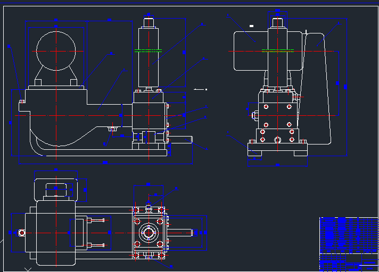Click the title block table at bottom right
379x272 pixels.
click(x=349, y=244)
